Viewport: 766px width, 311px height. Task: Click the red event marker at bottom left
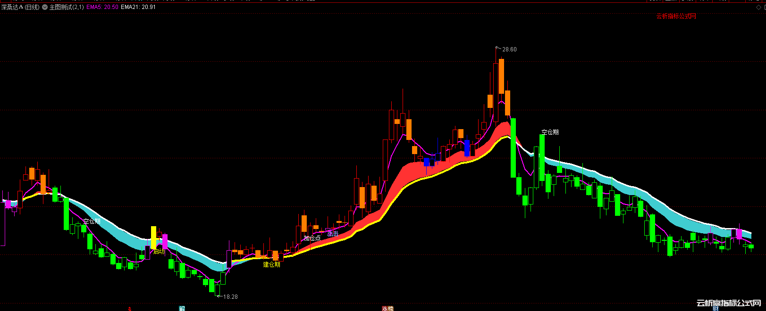[129, 309]
